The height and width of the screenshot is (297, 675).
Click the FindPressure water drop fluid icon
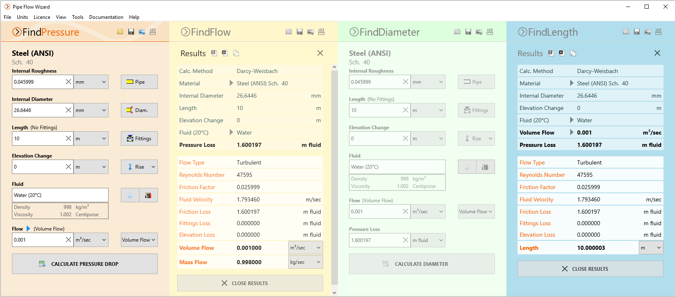click(x=130, y=195)
